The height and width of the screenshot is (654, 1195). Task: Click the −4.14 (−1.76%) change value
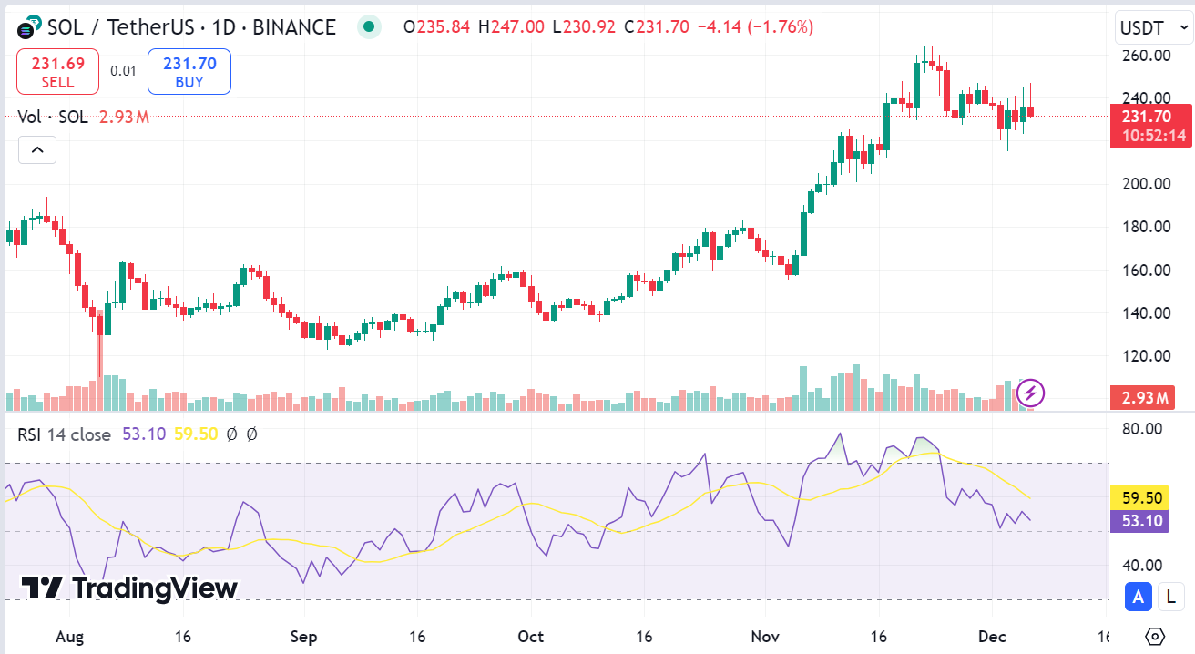click(x=754, y=27)
